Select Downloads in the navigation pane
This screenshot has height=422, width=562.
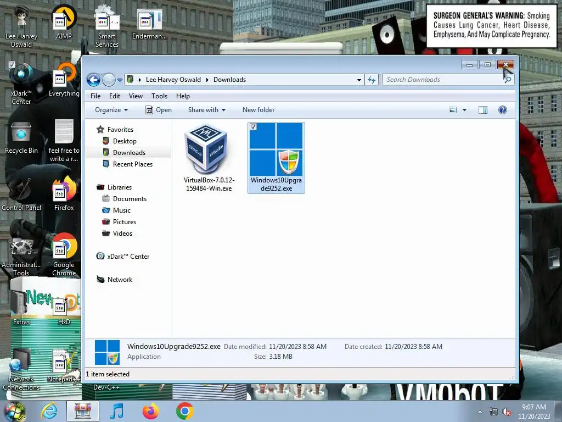point(128,153)
